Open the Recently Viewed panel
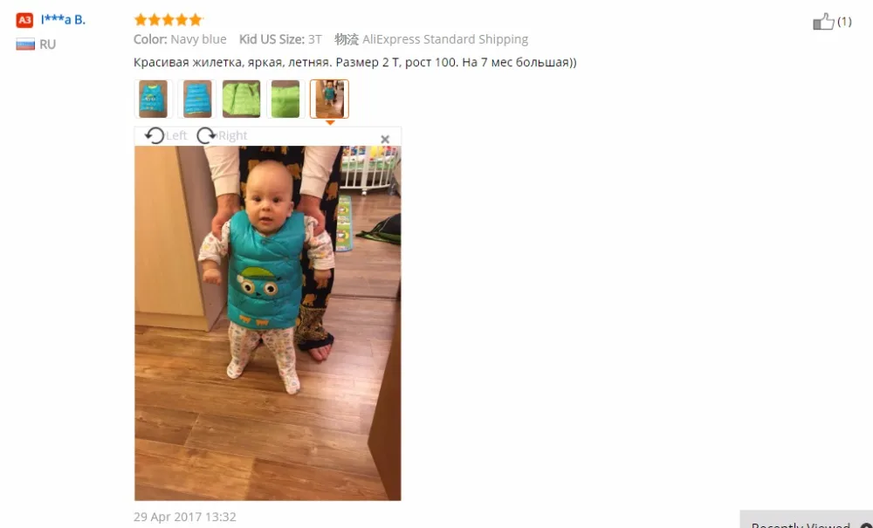The image size is (873, 528). pos(806,519)
